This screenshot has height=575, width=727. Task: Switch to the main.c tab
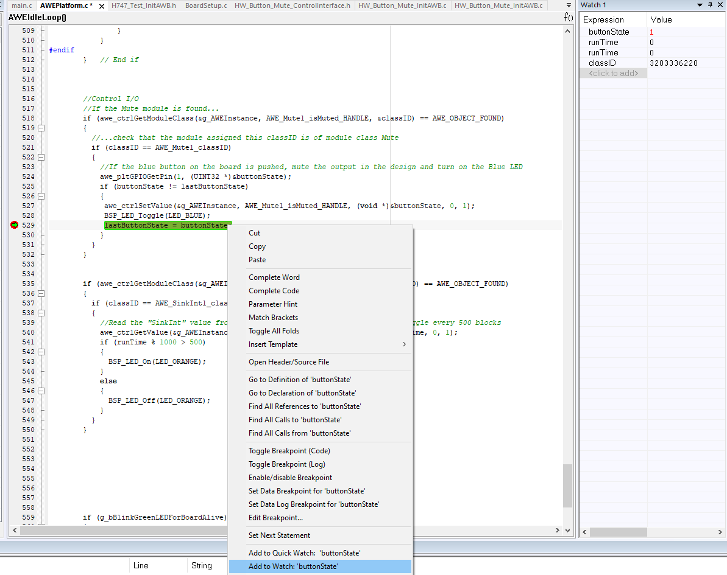click(21, 5)
